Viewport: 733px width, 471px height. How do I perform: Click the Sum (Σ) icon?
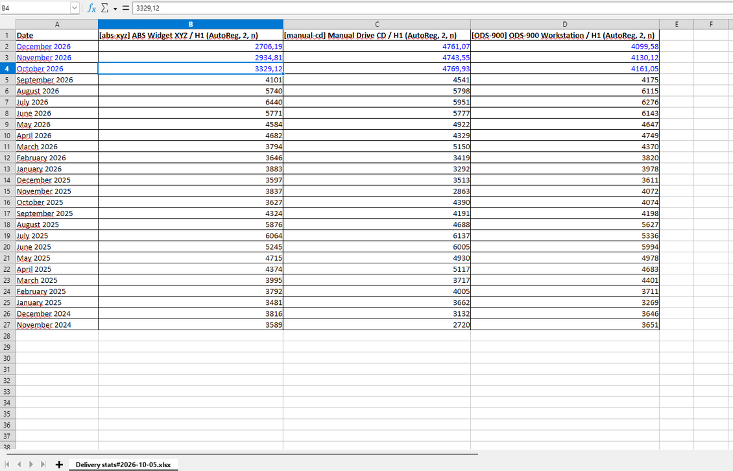point(104,8)
